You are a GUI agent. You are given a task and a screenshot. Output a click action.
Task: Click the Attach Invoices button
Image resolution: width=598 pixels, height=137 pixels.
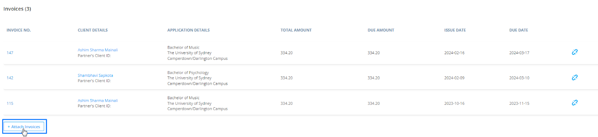24,127
